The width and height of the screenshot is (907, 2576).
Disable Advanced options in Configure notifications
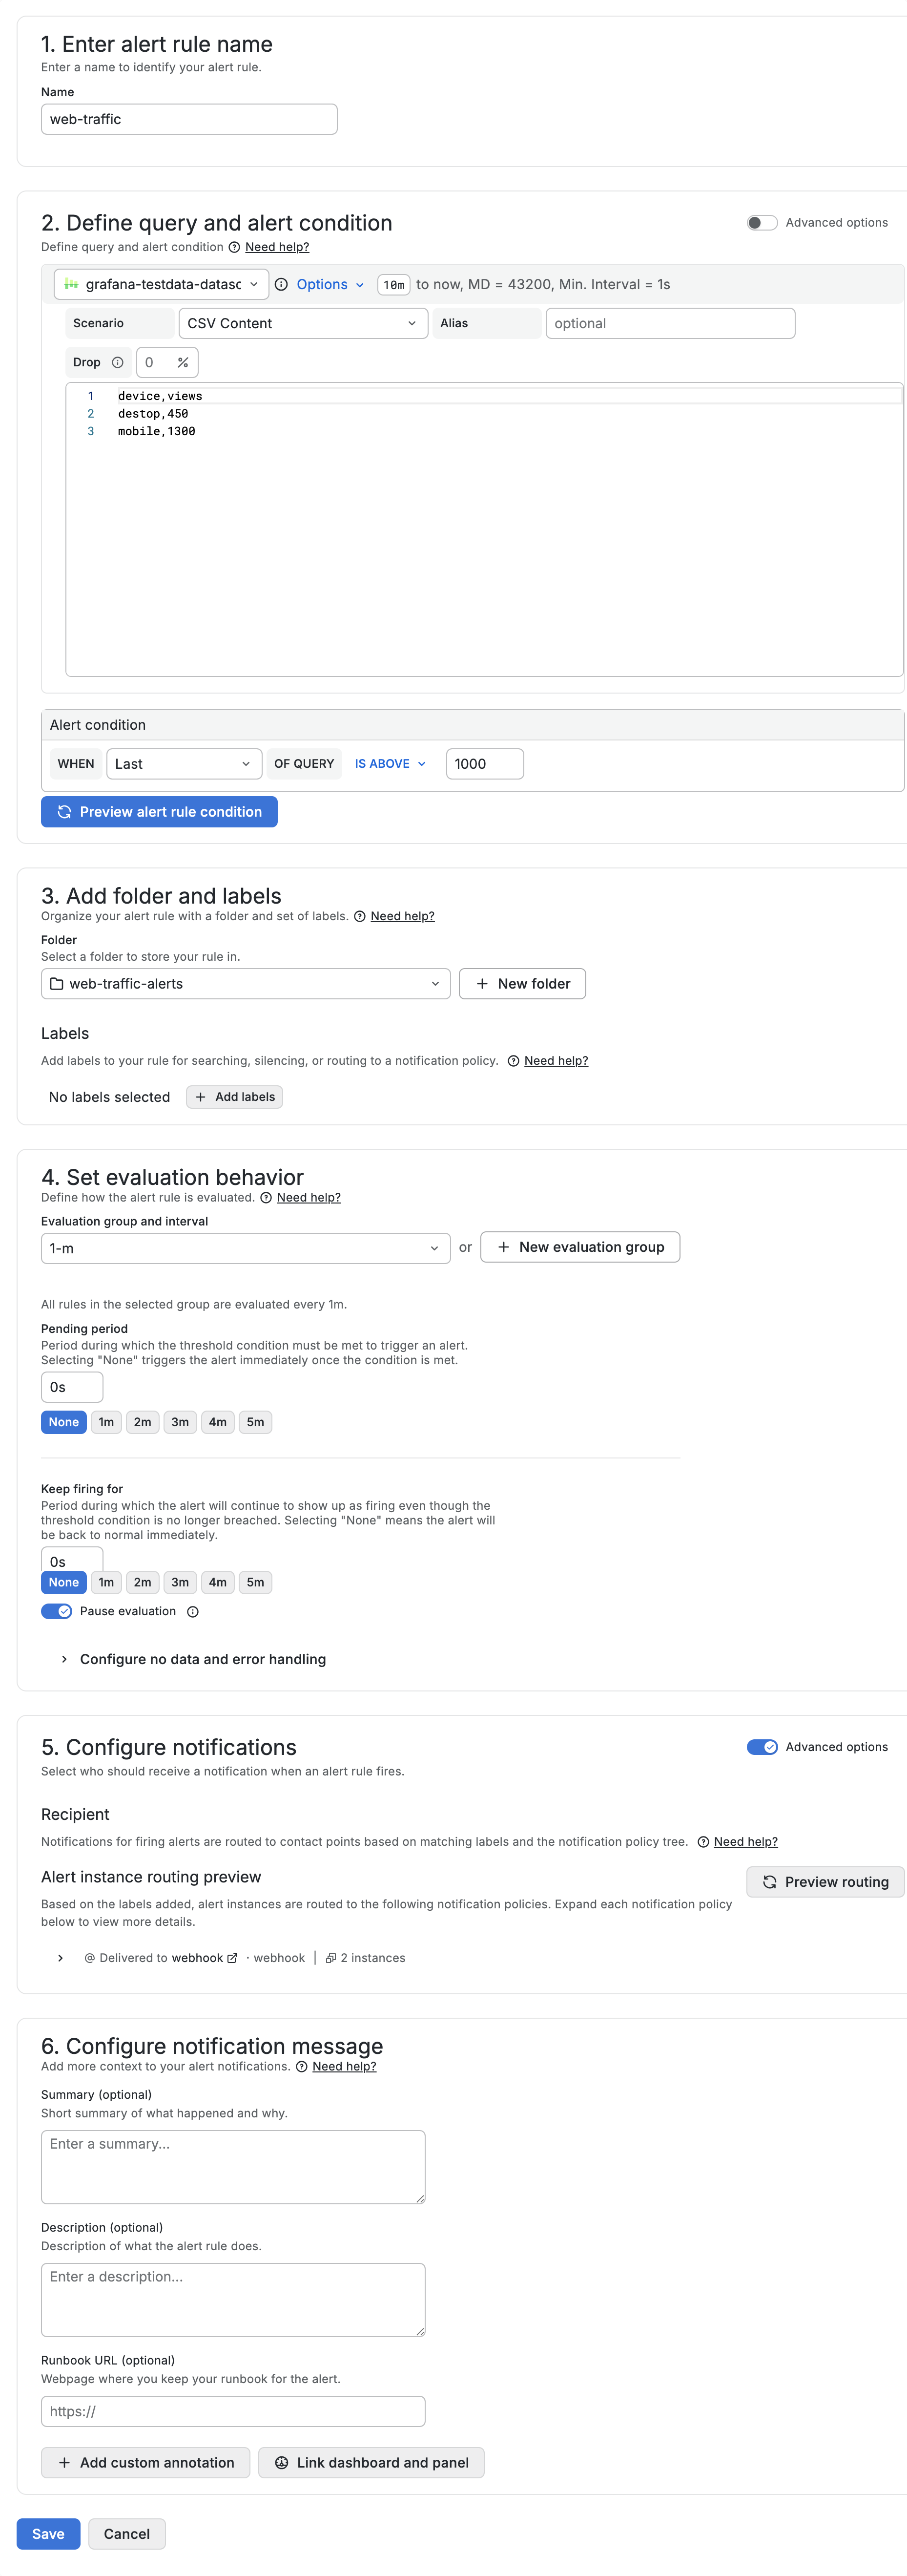(x=761, y=1747)
